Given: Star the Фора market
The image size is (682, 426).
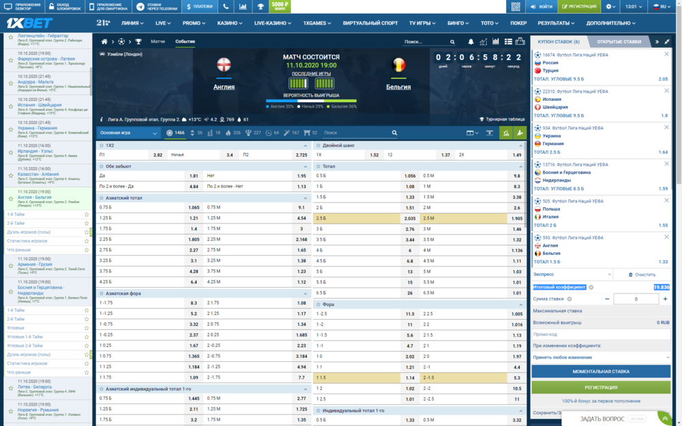Looking at the screenshot, I should 318,305.
